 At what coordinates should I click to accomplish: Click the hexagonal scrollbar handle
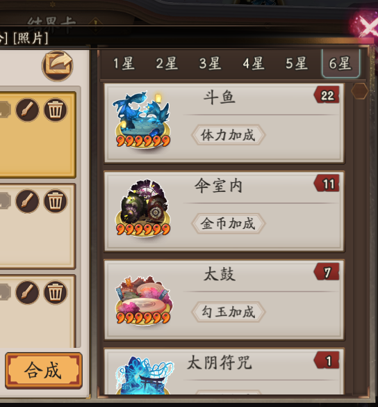360,91
